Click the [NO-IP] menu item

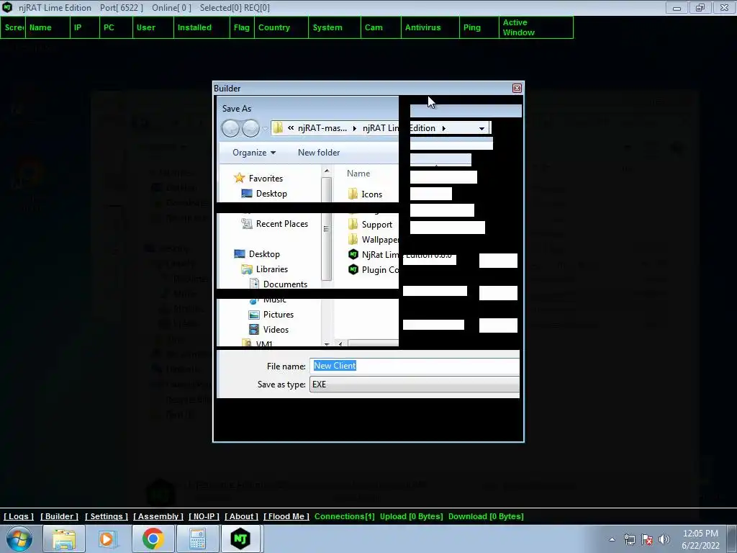pyautogui.click(x=204, y=516)
